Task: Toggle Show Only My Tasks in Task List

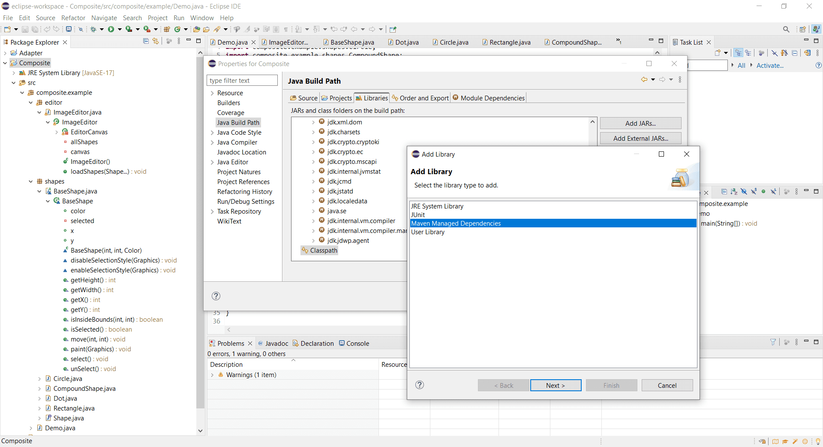Action: click(x=784, y=53)
